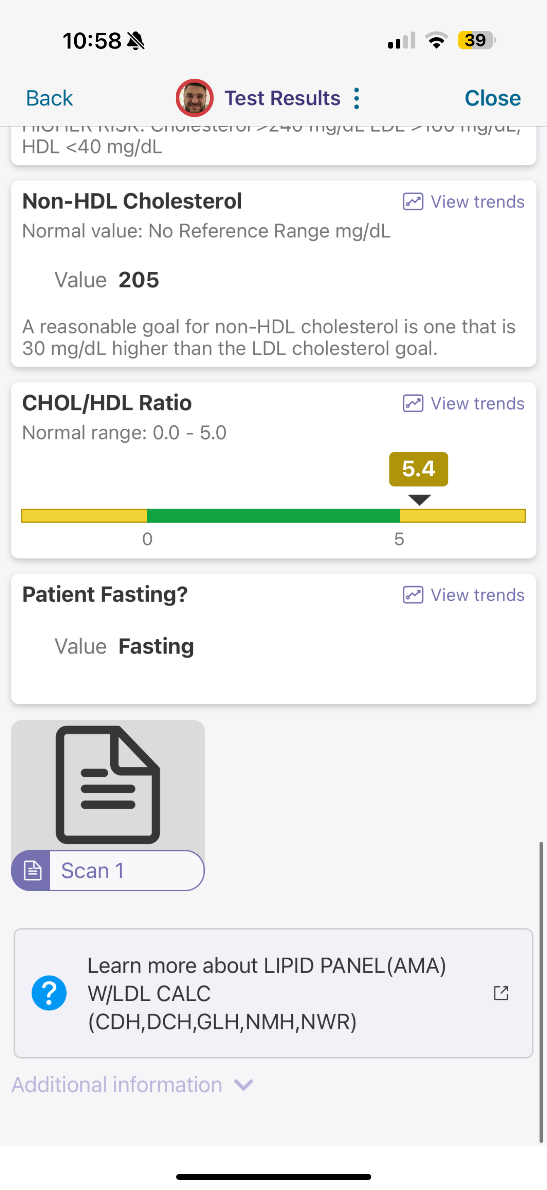
Task: Tap the small document icon beside Scan 1
Action: 32,871
